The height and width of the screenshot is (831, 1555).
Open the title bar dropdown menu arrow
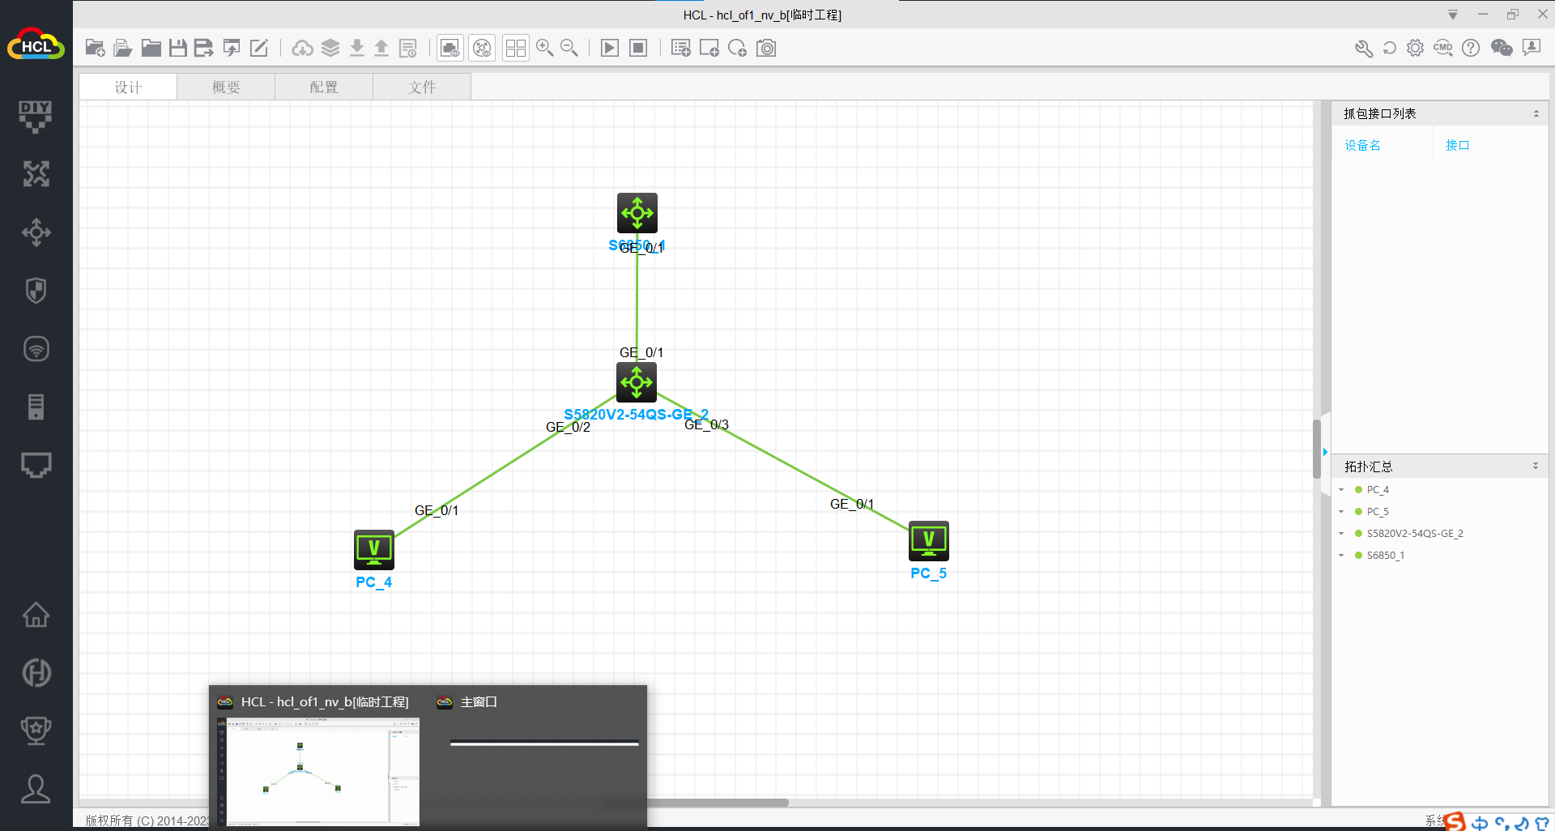coord(1453,15)
